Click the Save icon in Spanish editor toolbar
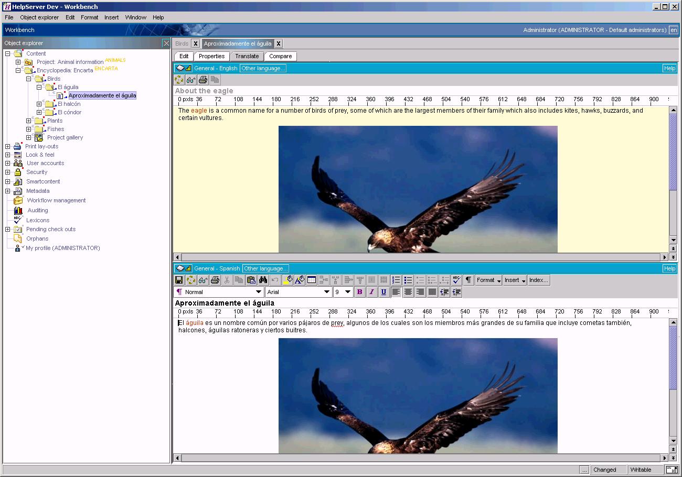The height and width of the screenshot is (477, 682). (x=179, y=280)
